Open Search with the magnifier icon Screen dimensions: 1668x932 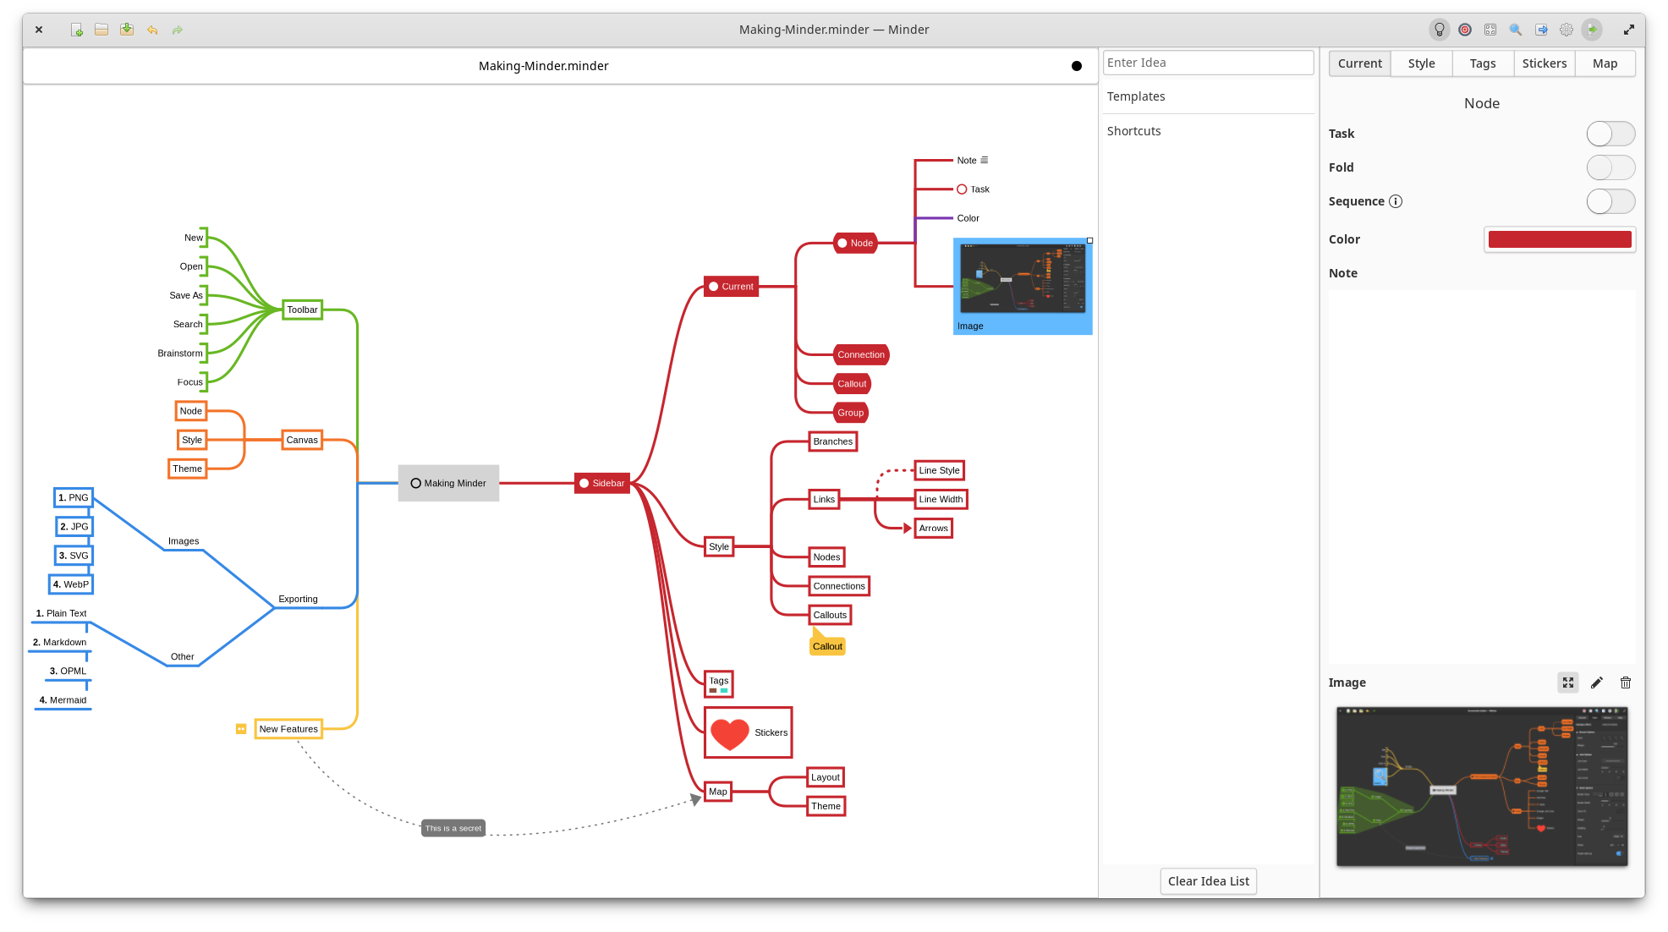pyautogui.click(x=1516, y=30)
